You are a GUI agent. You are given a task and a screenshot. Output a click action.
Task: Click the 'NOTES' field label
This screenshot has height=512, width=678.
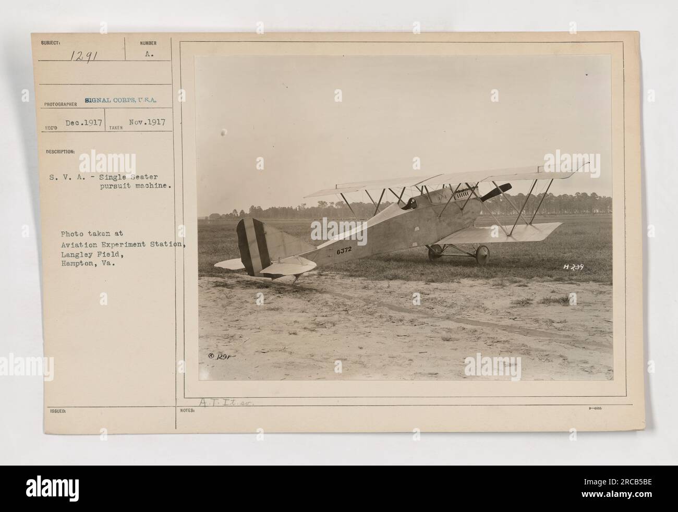[188, 411]
